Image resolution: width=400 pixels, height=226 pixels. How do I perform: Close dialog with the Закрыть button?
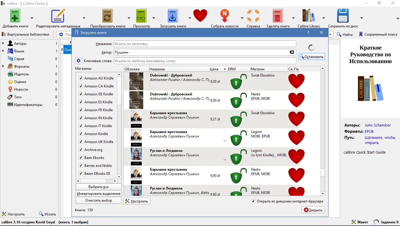(x=313, y=210)
